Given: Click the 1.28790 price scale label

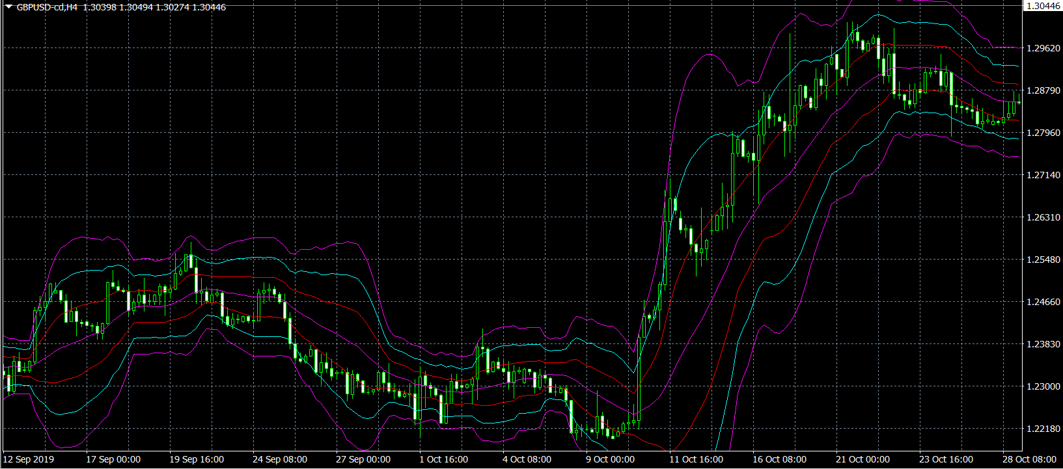Looking at the screenshot, I should coord(1042,90).
